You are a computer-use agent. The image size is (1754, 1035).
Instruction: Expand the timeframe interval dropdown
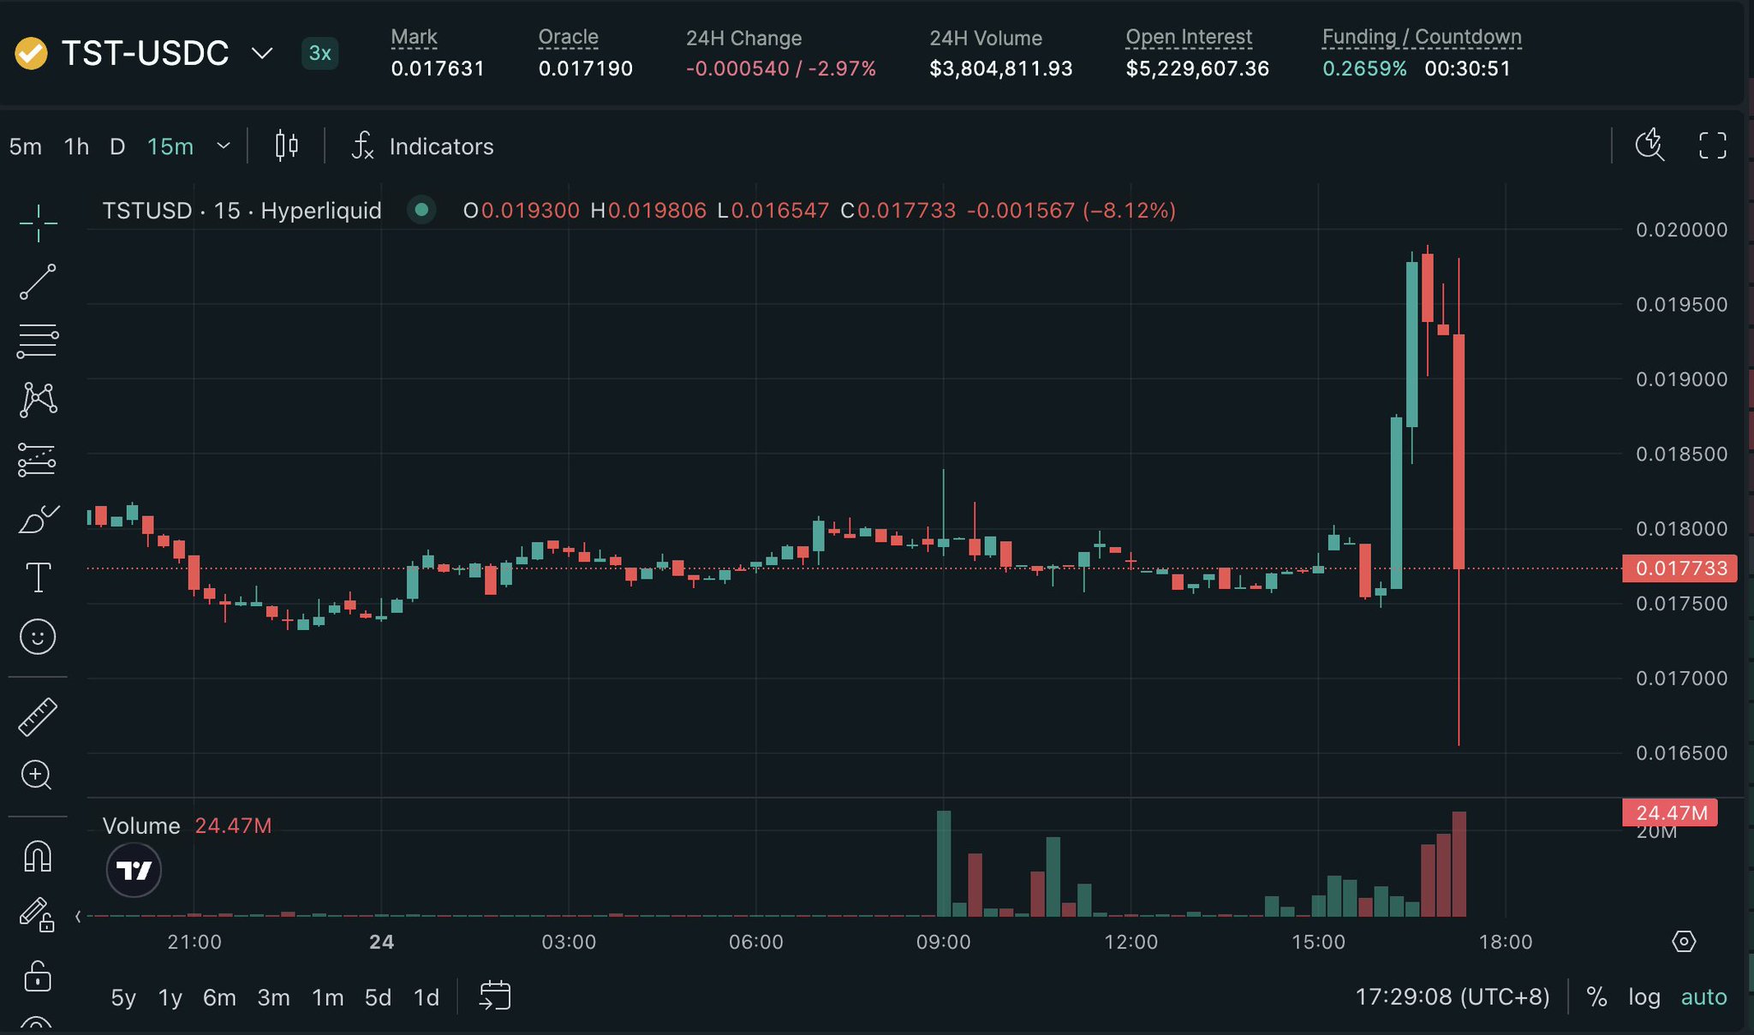[224, 146]
